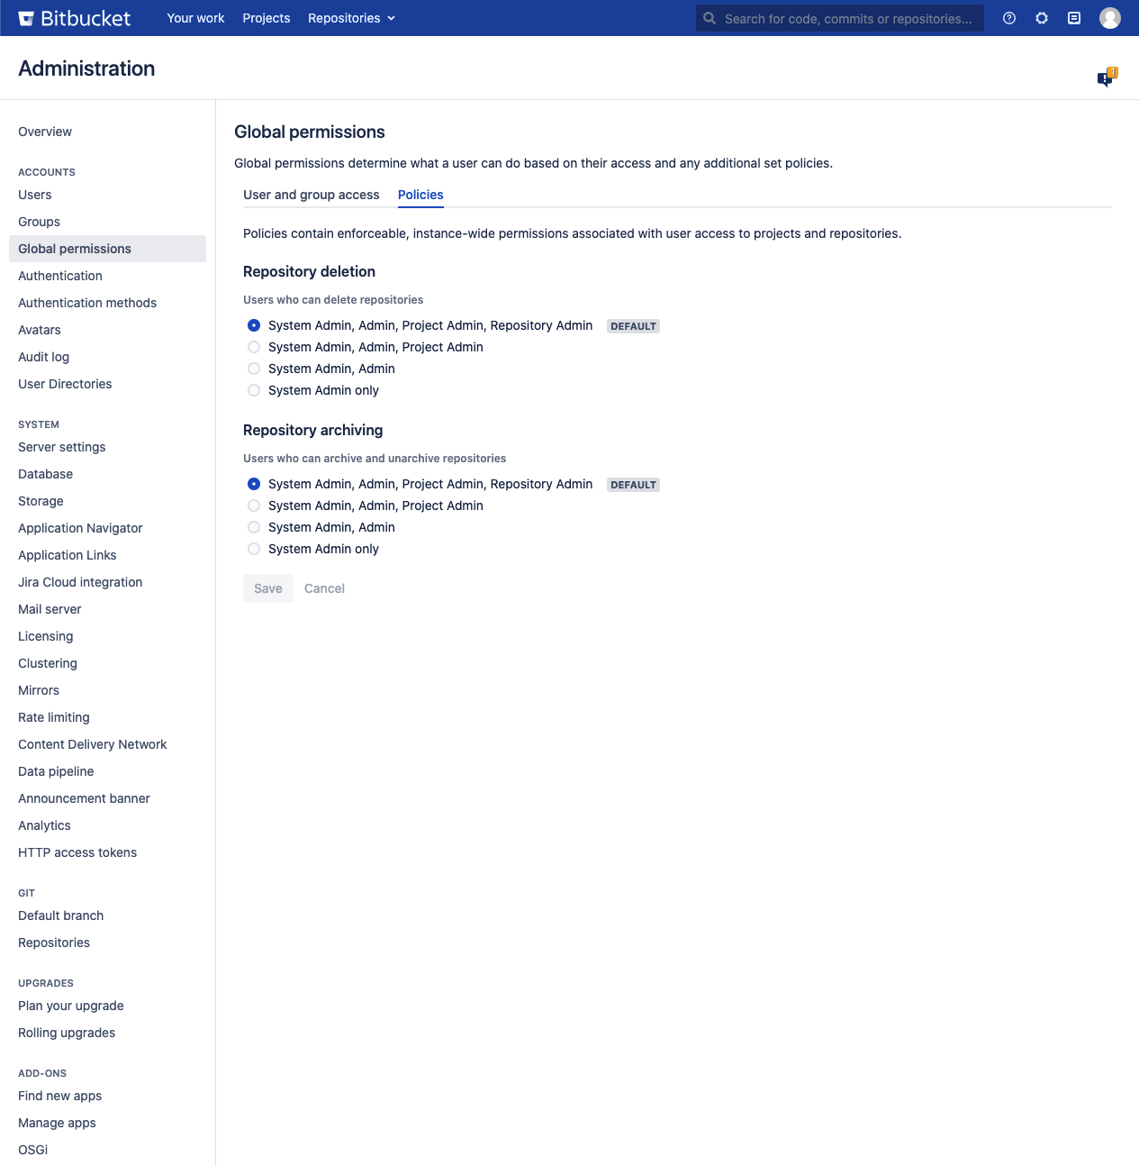Open the user avatar profile menu
The height and width of the screenshot is (1166, 1139).
click(x=1110, y=18)
